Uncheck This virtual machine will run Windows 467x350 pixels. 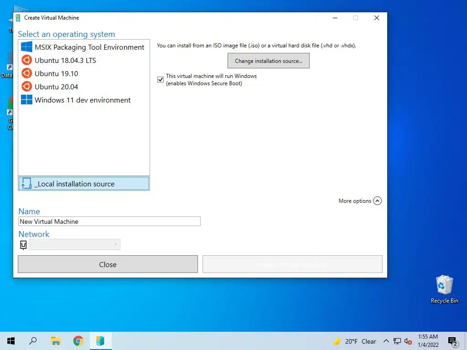161,79
